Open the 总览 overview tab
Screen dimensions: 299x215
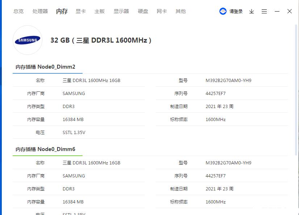(x=18, y=11)
